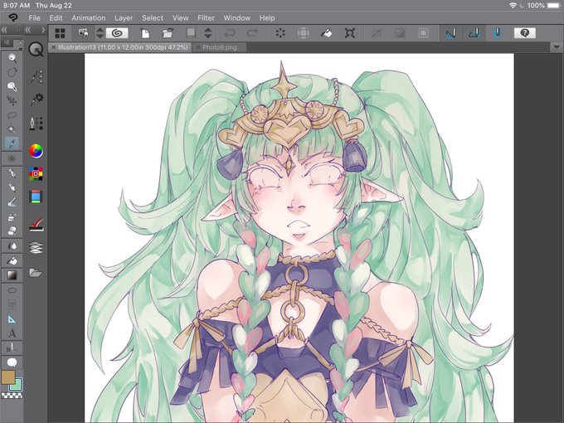Switch to the Photo8.png tab

220,47
